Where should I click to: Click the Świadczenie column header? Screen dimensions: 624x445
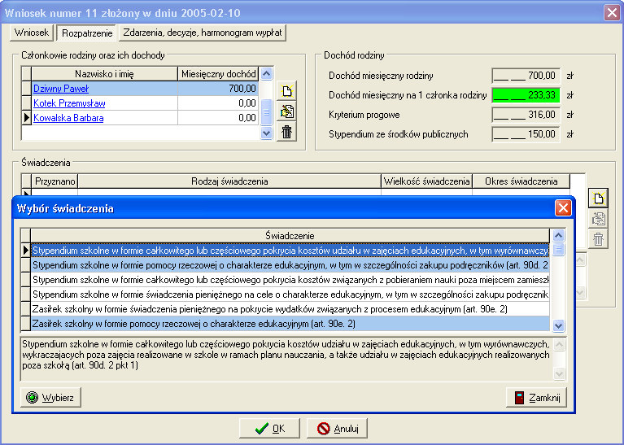coord(290,236)
